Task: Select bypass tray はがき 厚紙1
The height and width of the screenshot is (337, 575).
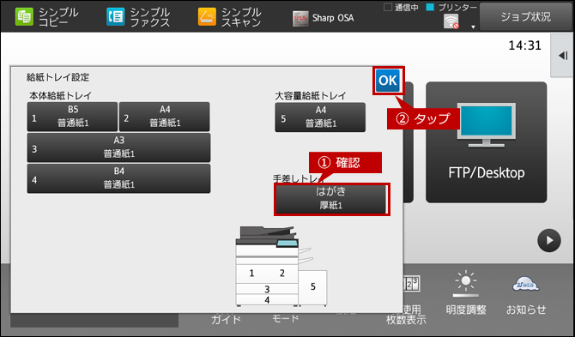Action: pyautogui.click(x=331, y=199)
